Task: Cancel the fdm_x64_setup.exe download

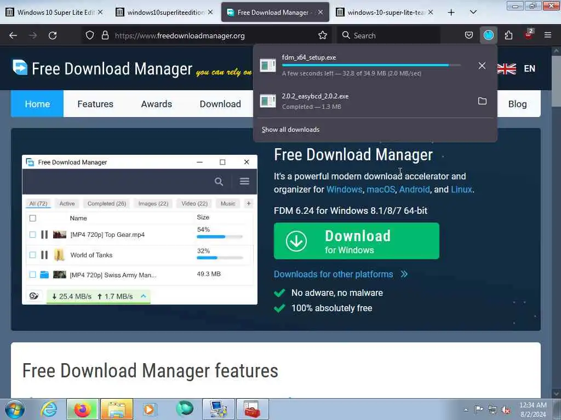Action: (x=482, y=66)
